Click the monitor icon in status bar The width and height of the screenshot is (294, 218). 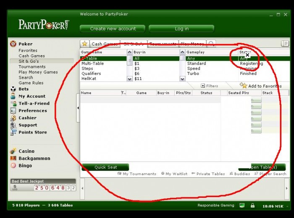pos(242,205)
